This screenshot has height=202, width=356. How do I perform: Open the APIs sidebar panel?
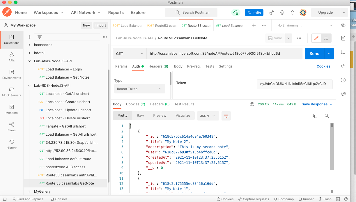pos(12,57)
